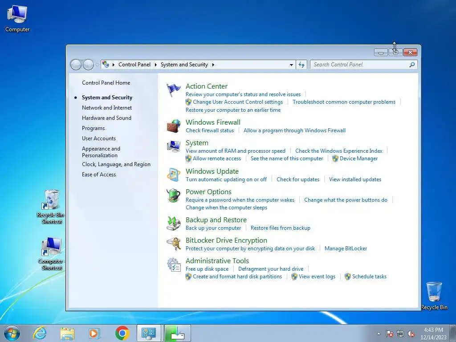Open the recent pages dropdown arrow
456x342 pixels.
pyautogui.click(x=97, y=65)
